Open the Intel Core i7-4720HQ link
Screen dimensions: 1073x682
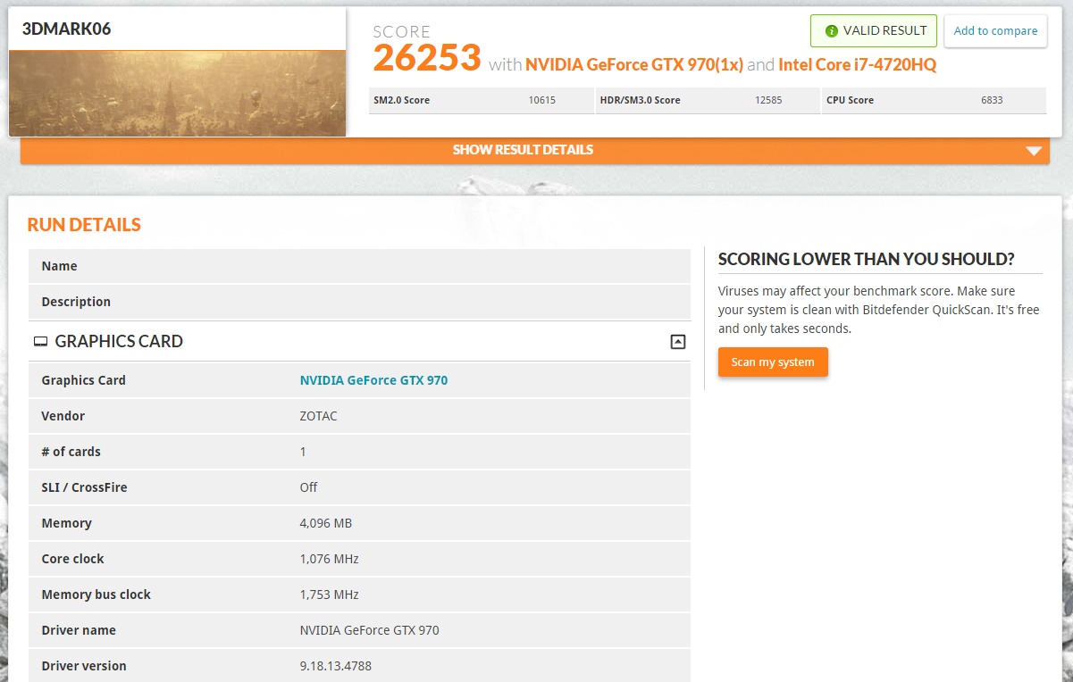click(858, 64)
